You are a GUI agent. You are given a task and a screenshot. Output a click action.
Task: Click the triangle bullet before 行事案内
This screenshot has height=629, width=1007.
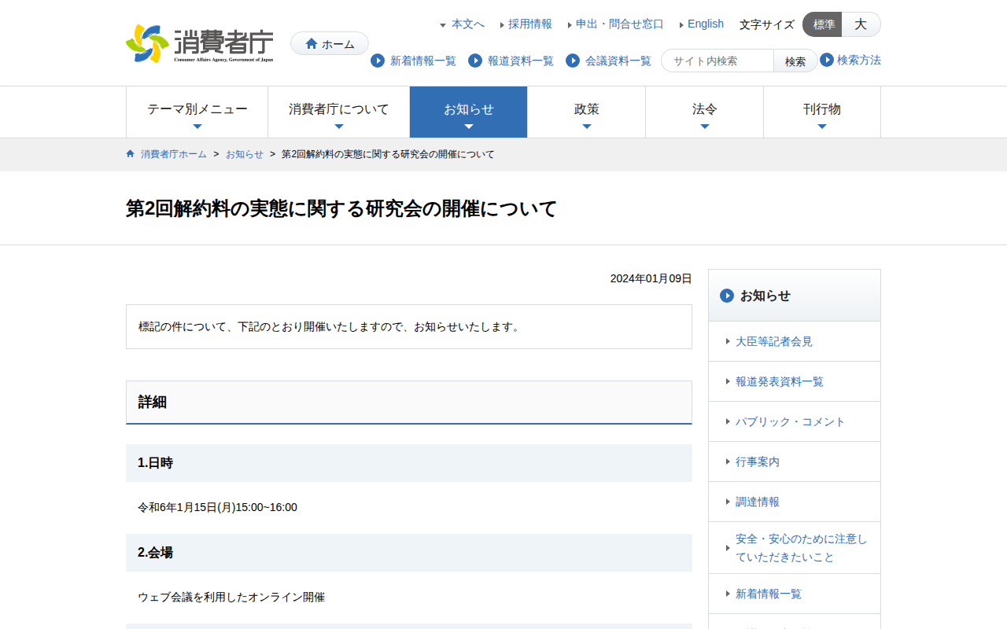tap(728, 462)
